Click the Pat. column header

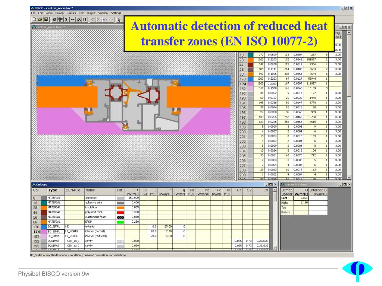coord(120,192)
